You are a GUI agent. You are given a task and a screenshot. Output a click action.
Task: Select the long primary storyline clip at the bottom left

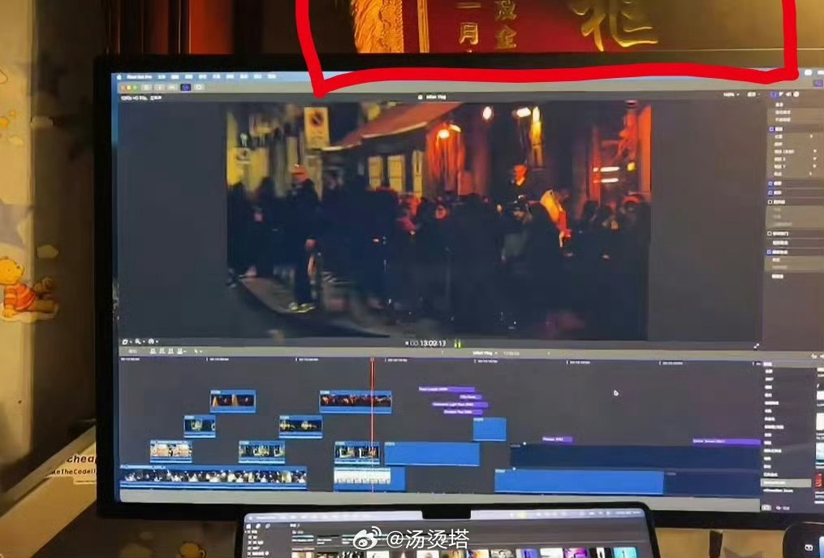(214, 477)
